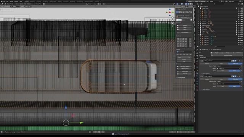Screen dimensions: 244x137
Task: Click the outliner search field
Action: click(x=220, y=4)
